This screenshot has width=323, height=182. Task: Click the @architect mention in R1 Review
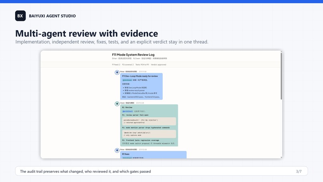coord(128,111)
